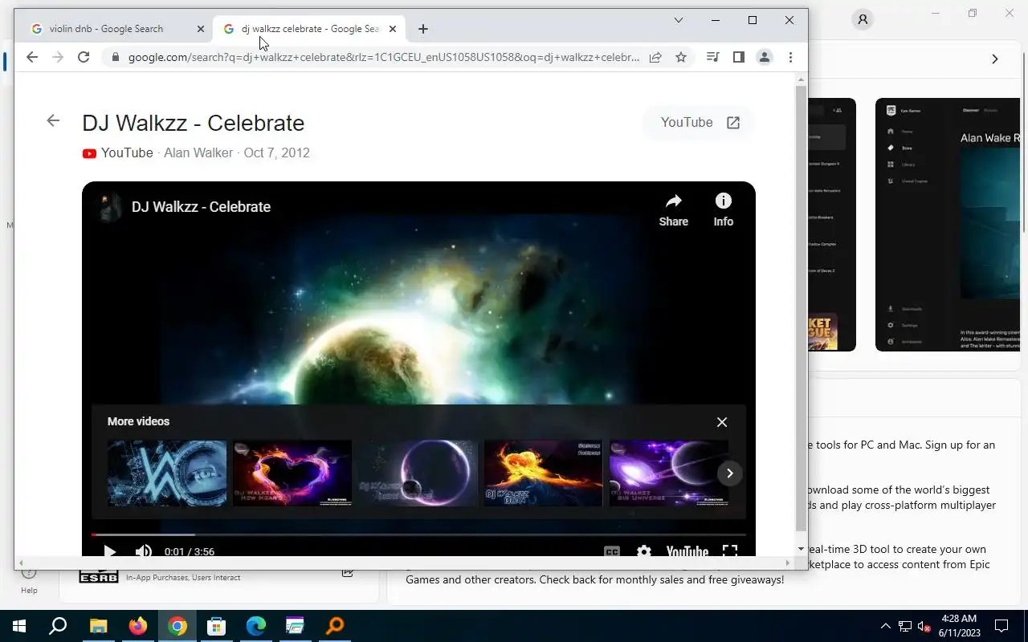Toggle closed captions on the video

click(611, 551)
